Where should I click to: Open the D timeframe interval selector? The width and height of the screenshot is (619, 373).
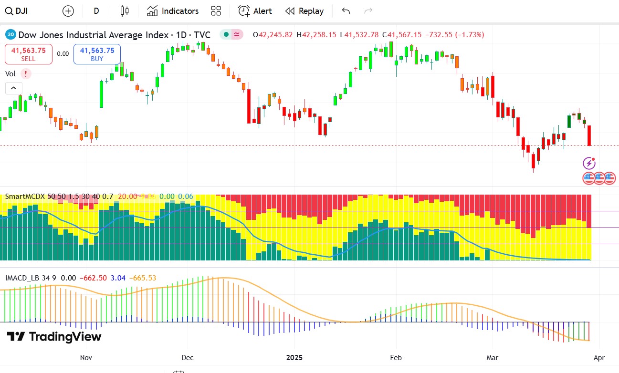pos(96,11)
